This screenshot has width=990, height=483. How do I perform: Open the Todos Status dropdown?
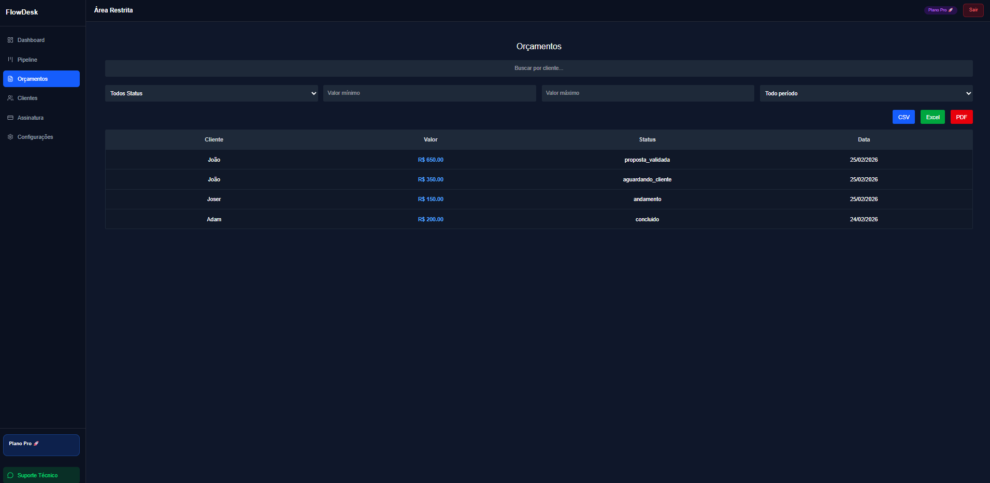(211, 93)
